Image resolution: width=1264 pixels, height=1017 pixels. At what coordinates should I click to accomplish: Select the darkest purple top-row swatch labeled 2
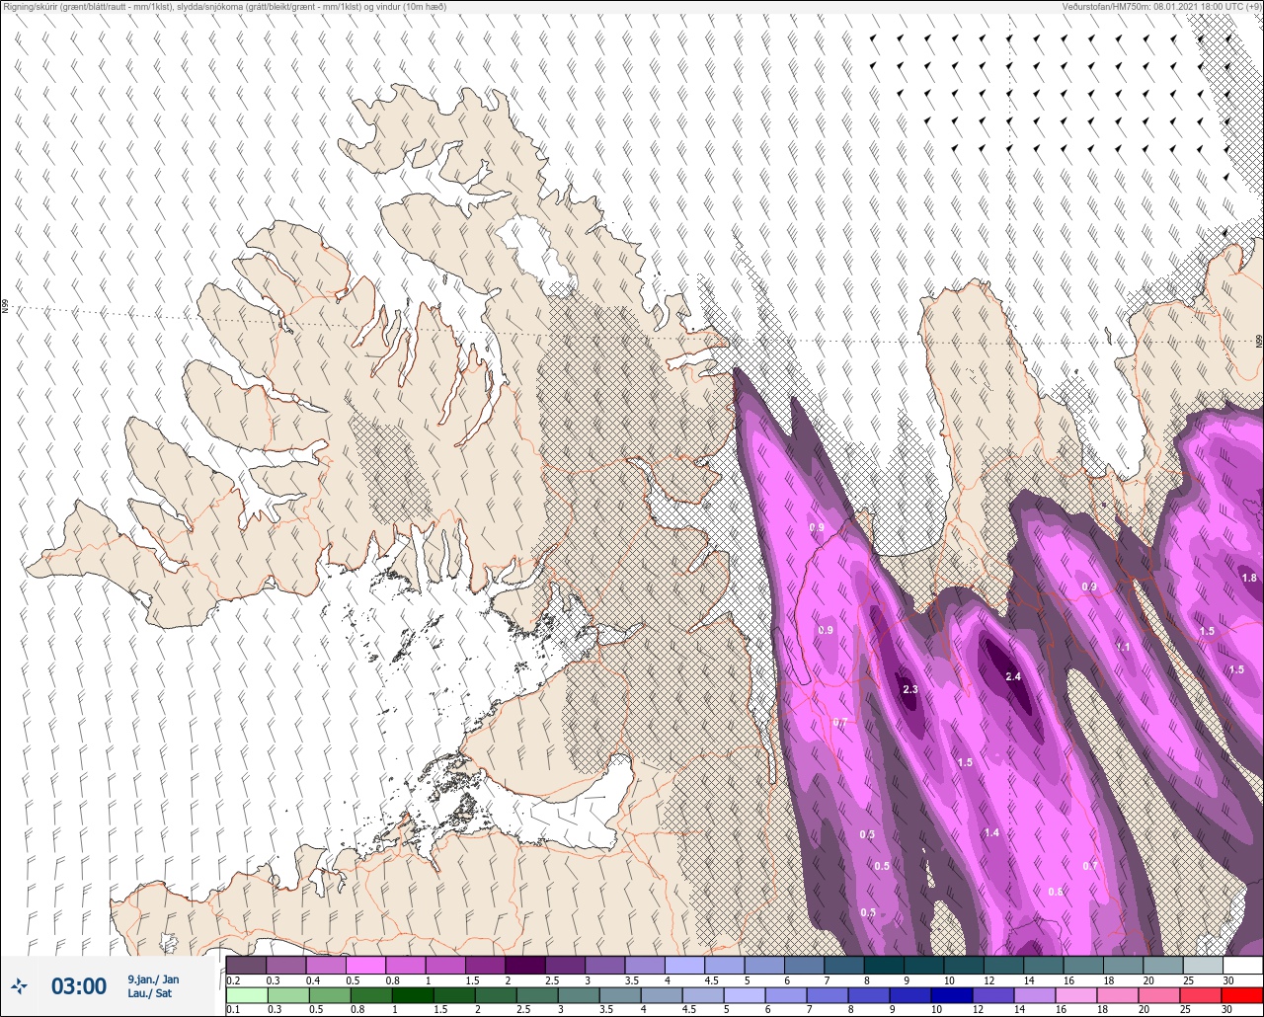[525, 965]
